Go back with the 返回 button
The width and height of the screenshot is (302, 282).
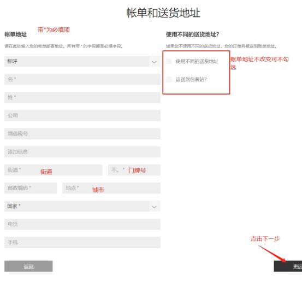pos(28,266)
